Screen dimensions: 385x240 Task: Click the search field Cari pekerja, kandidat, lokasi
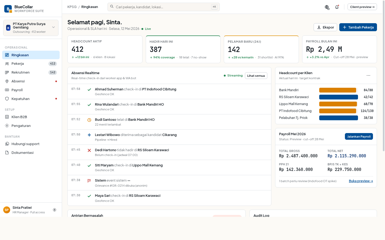click(x=164, y=7)
